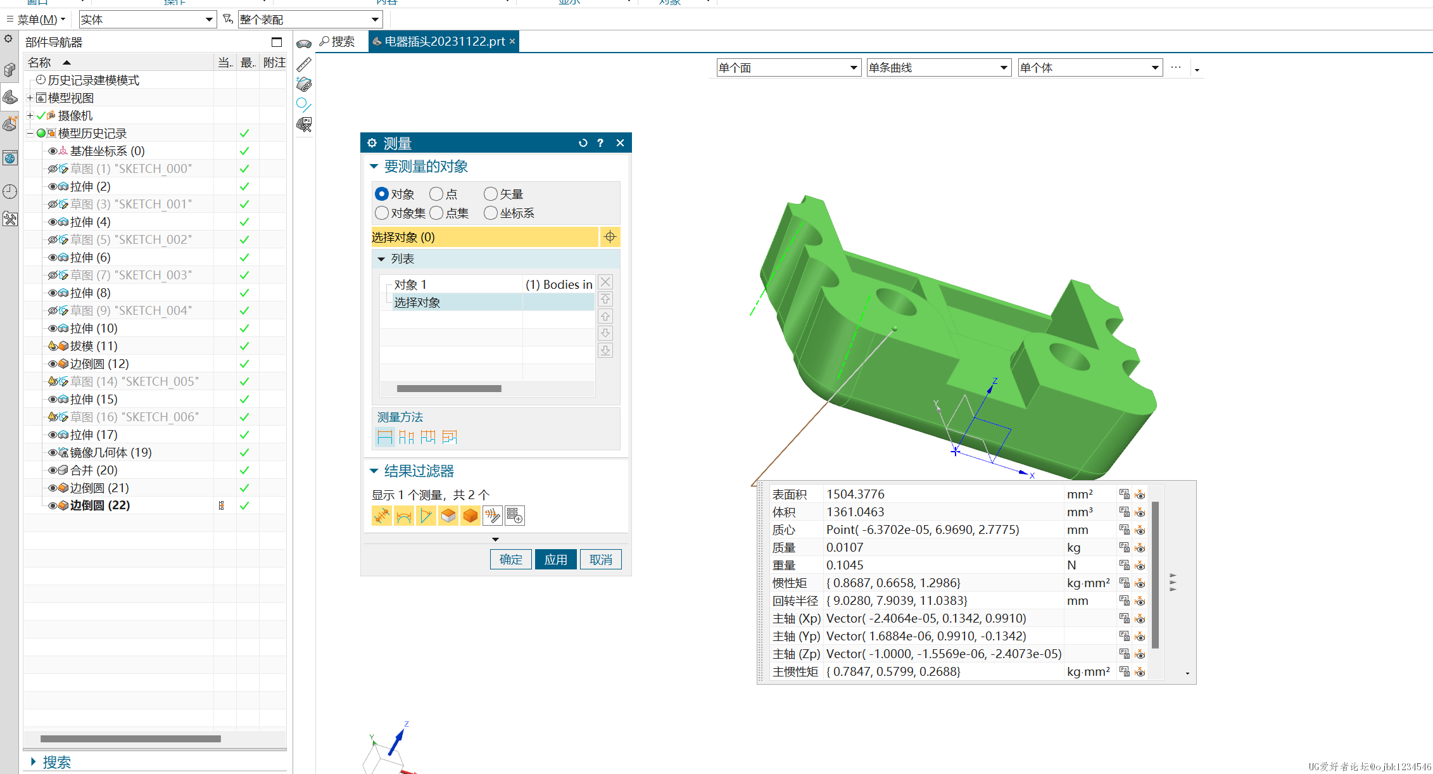Select the ruler Measure tool

pos(304,64)
